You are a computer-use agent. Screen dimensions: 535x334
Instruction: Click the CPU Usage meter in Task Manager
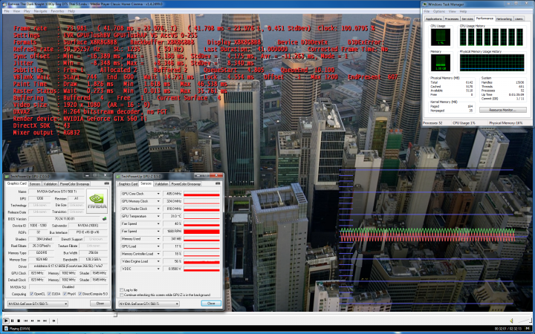pyautogui.click(x=441, y=37)
